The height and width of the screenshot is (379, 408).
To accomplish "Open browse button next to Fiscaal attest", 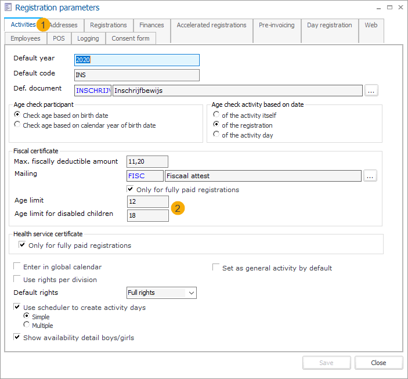I will pyautogui.click(x=370, y=176).
